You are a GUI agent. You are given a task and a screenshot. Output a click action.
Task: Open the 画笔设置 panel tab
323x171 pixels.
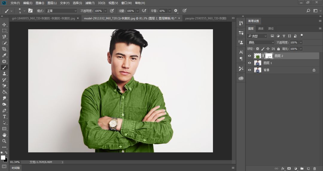pos(254,21)
